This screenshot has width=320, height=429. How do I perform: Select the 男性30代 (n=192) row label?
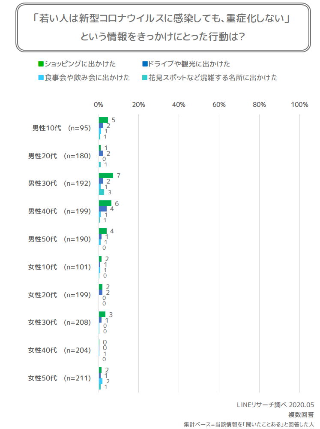click(59, 183)
